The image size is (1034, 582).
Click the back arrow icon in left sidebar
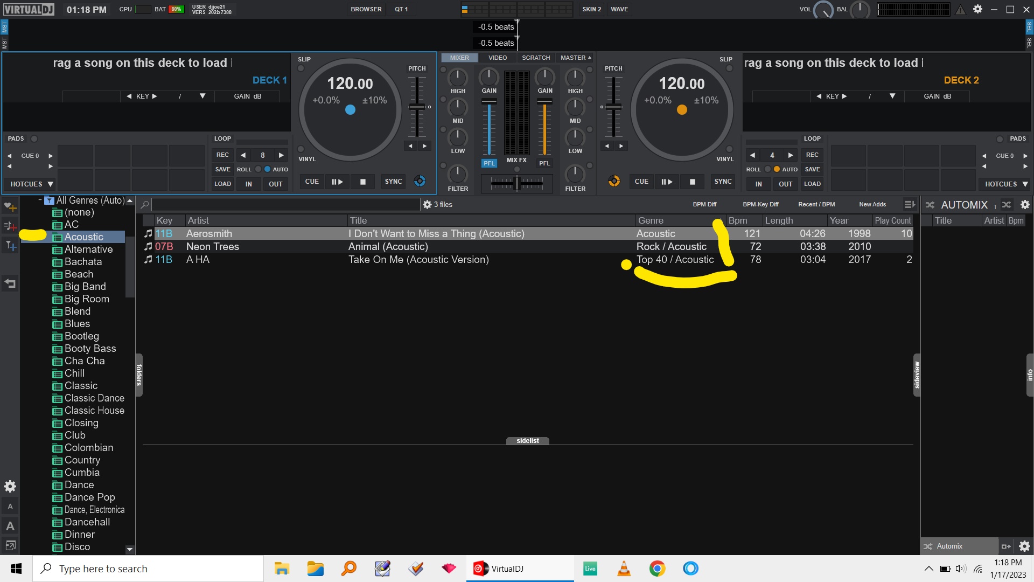(x=10, y=283)
